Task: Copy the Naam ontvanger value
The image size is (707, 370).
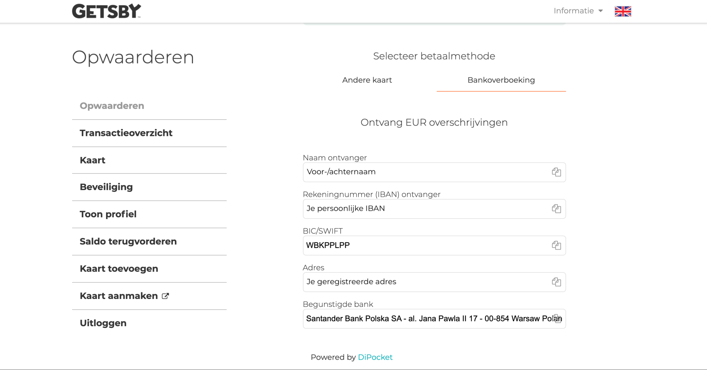Action: point(557,172)
